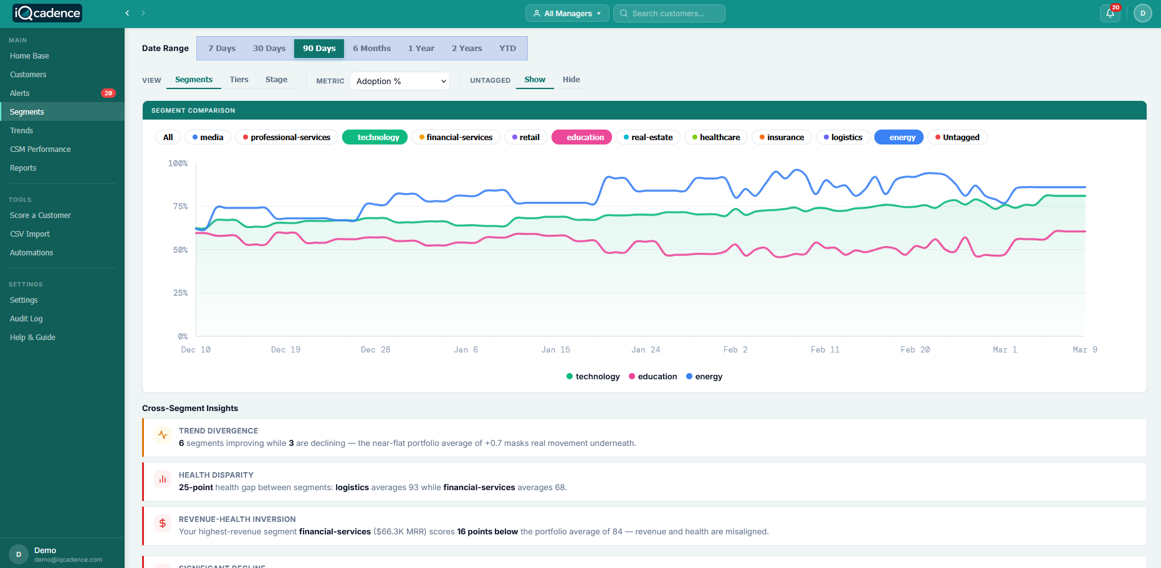The height and width of the screenshot is (568, 1161).
Task: Open the Score a Customer tool
Action: tap(40, 215)
